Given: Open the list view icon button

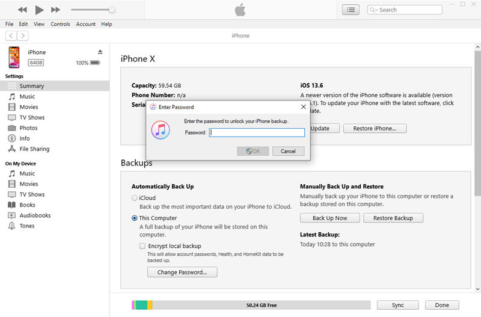Looking at the screenshot, I should [x=351, y=10].
